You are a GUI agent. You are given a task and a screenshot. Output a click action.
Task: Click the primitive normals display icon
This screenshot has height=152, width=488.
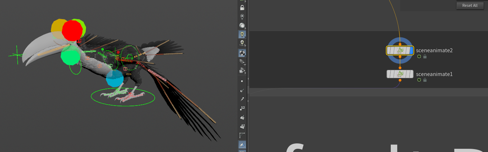click(242, 117)
